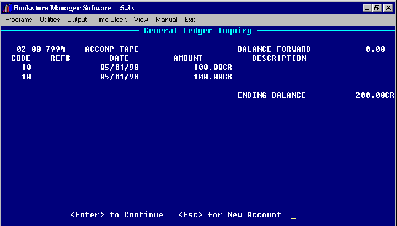Open the Time Clock menu
The image size is (397, 226).
(x=111, y=20)
